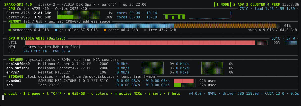Open the 4 PERF tab
Screen dimensions: 301x106
coord(274,5)
